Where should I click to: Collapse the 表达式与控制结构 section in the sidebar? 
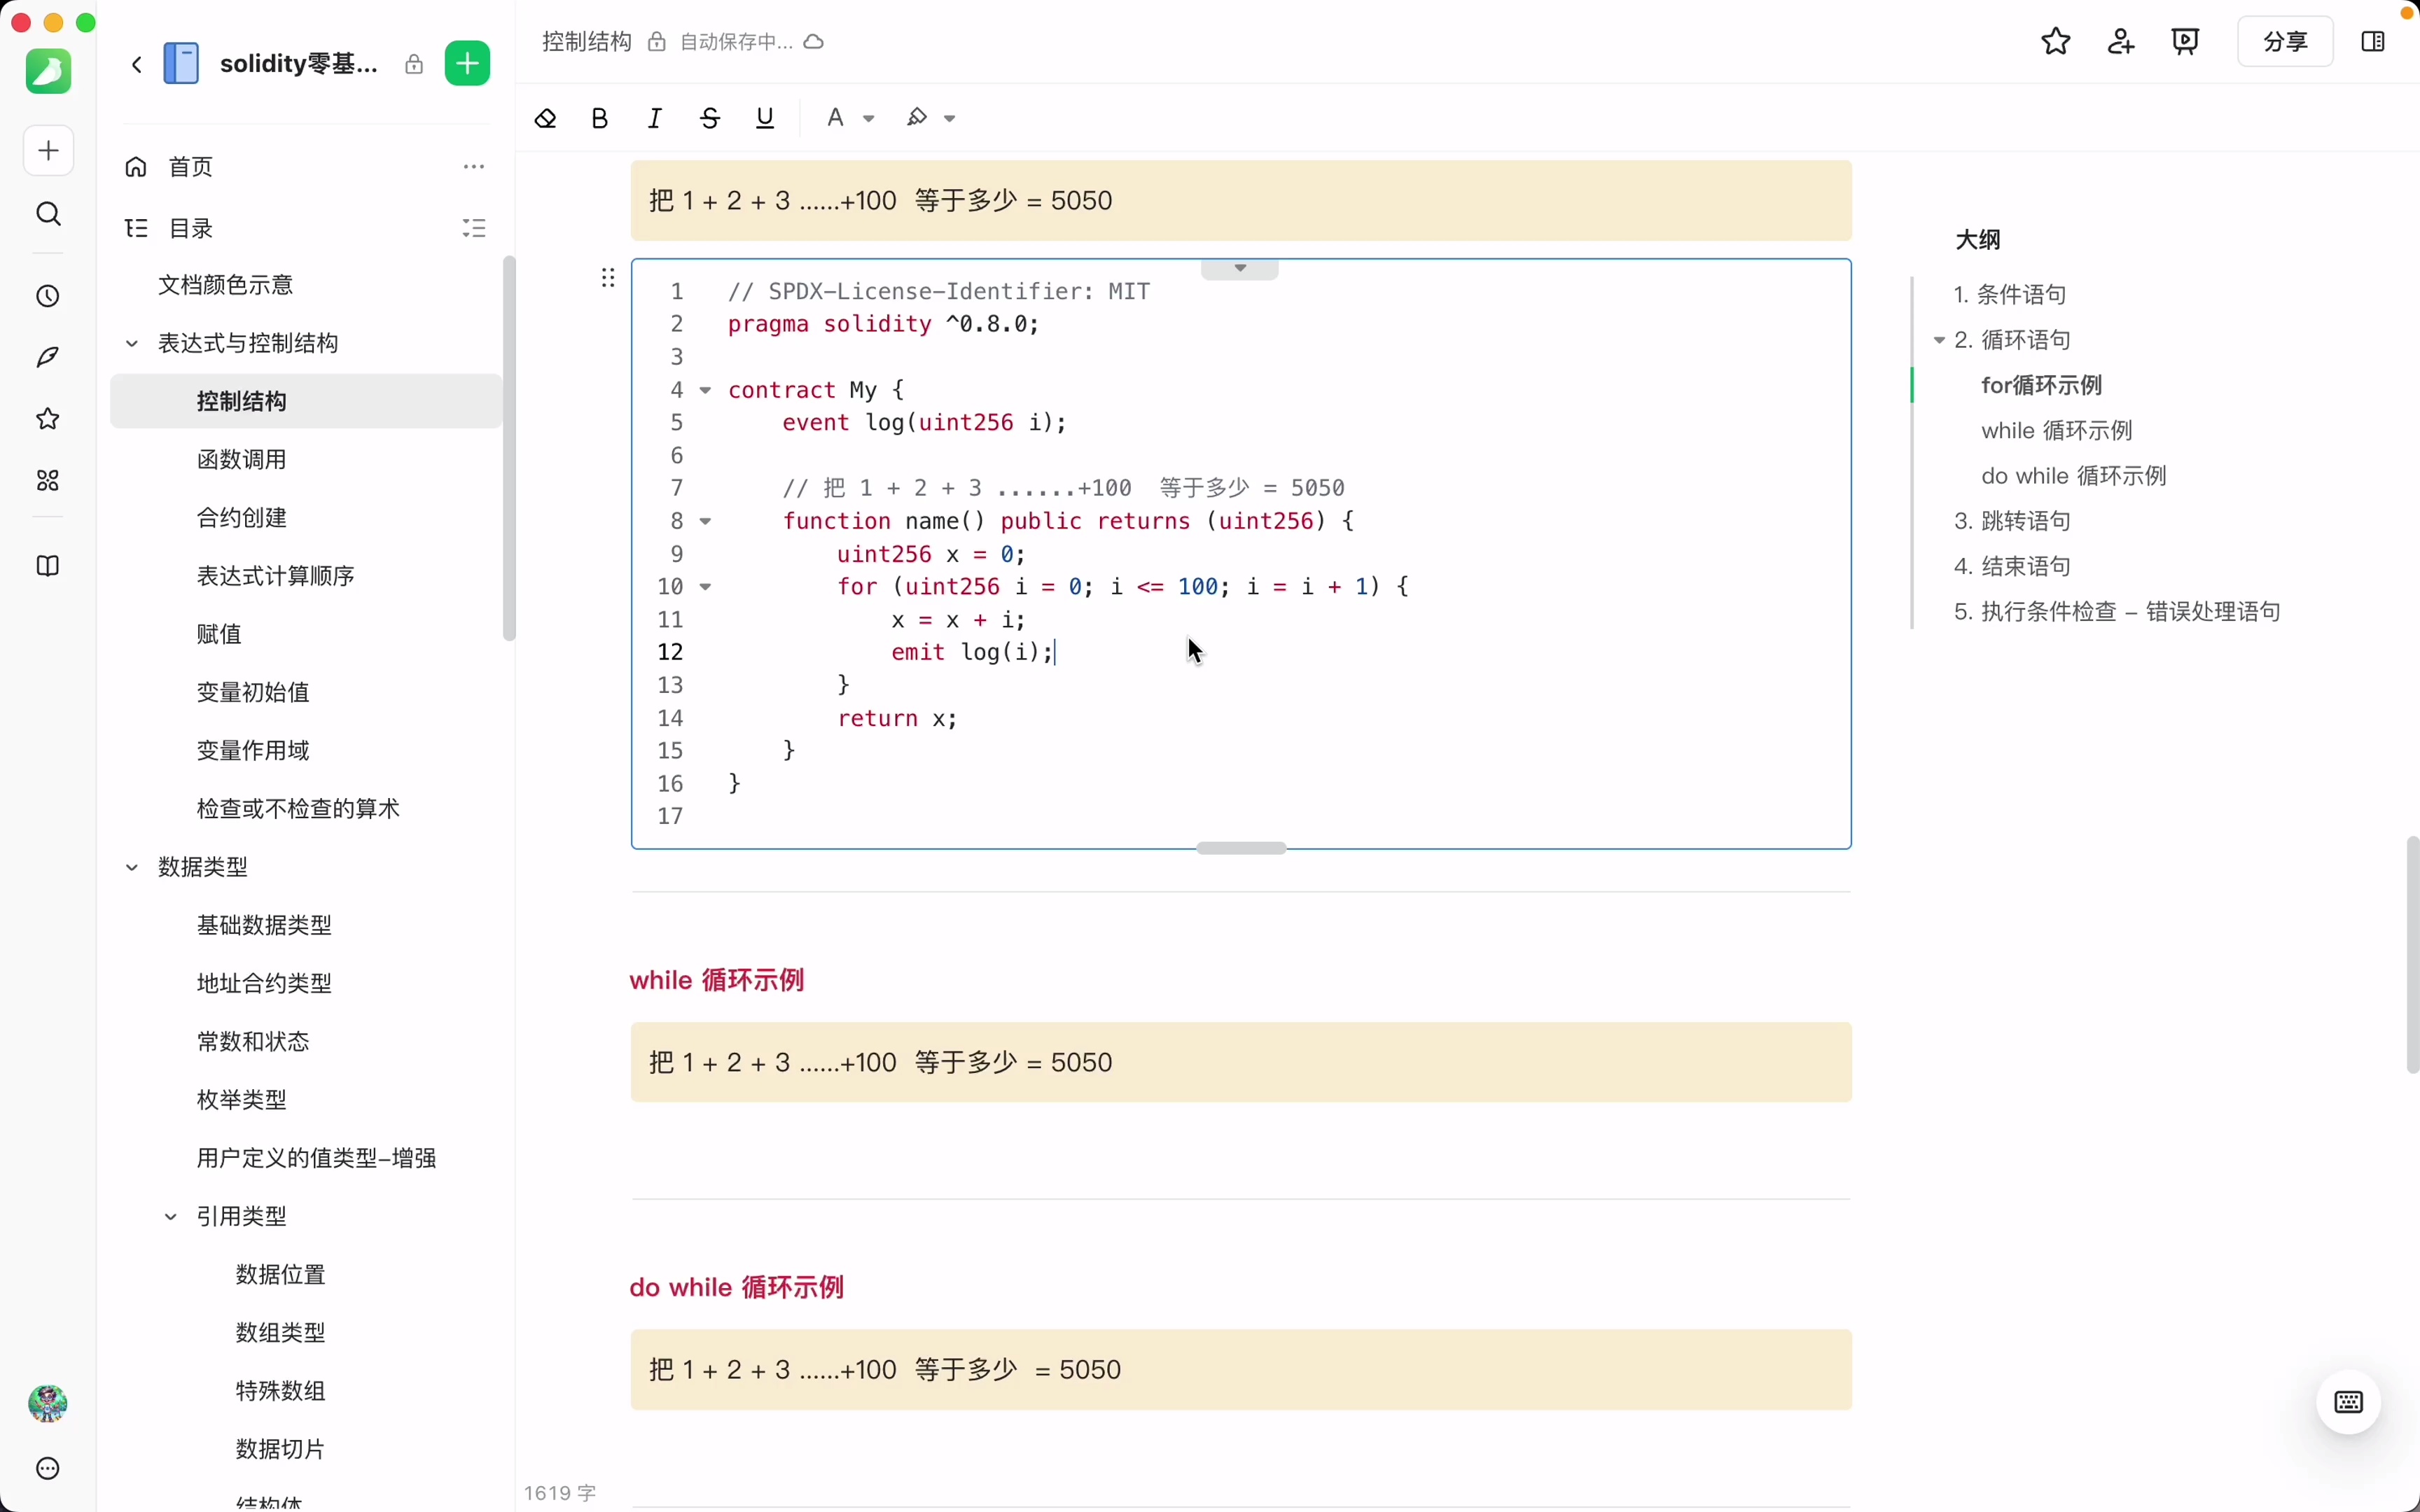coord(131,342)
